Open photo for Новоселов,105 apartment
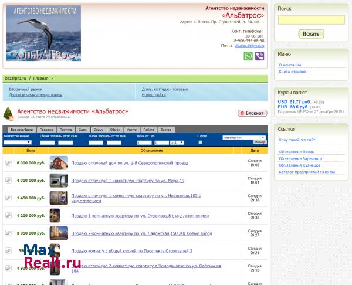 pos(59,198)
